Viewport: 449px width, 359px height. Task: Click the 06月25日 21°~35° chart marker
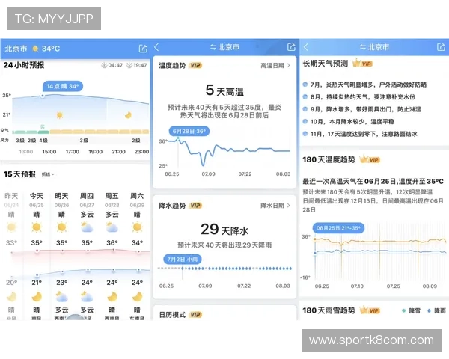click(338, 228)
